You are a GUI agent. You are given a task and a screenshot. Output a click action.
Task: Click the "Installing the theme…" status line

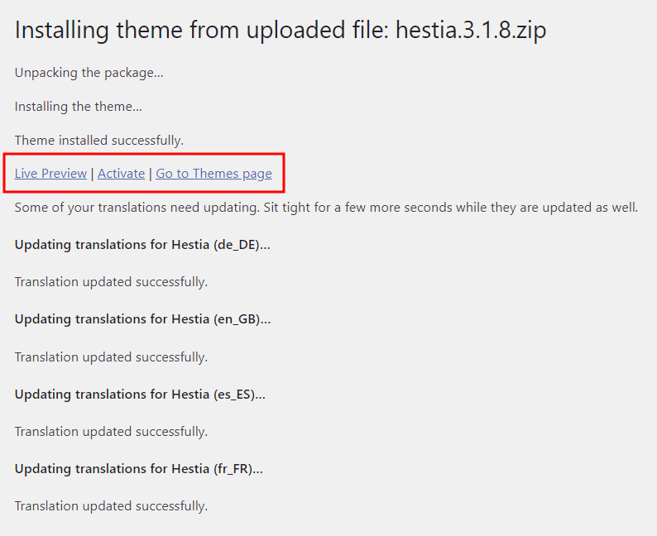click(79, 107)
